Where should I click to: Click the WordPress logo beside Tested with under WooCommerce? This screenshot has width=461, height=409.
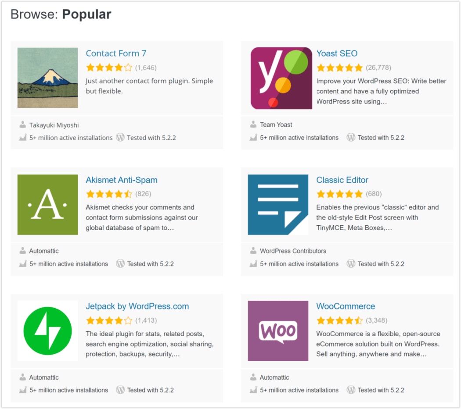351,390
